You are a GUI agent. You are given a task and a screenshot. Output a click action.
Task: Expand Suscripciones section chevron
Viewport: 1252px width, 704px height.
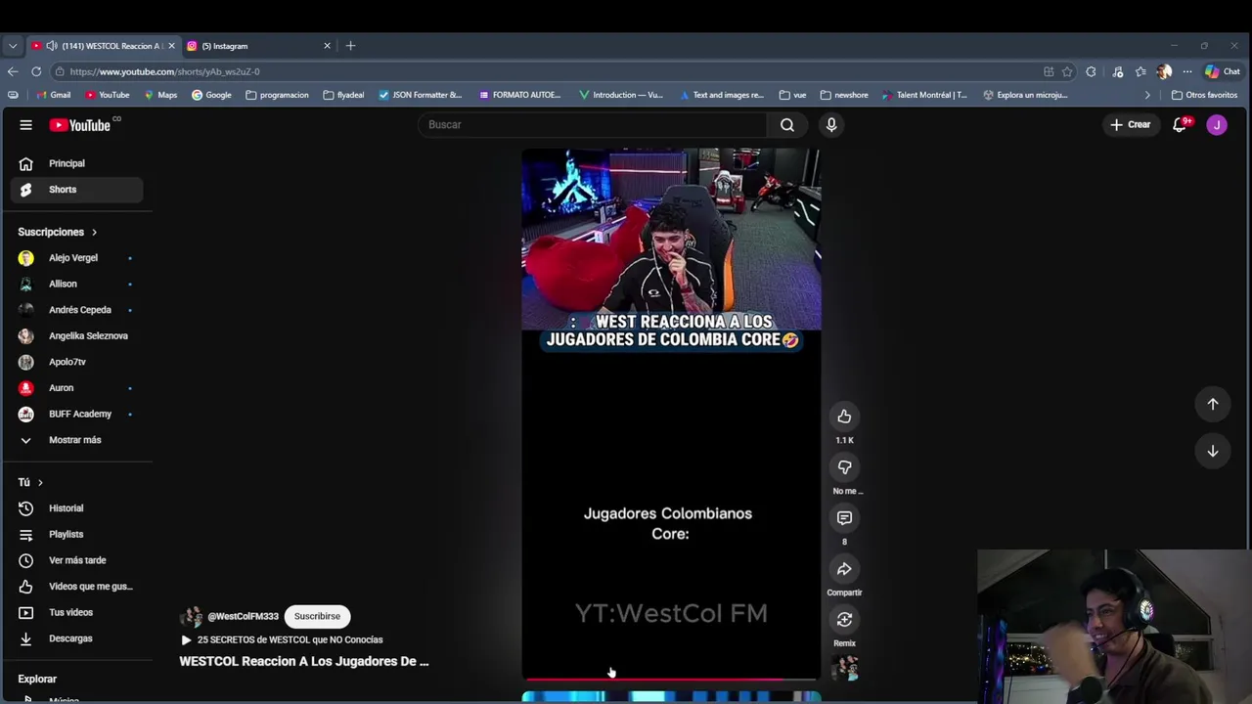[95, 233]
